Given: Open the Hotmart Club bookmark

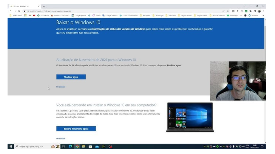Looking at the screenshot, I should 60,15.
